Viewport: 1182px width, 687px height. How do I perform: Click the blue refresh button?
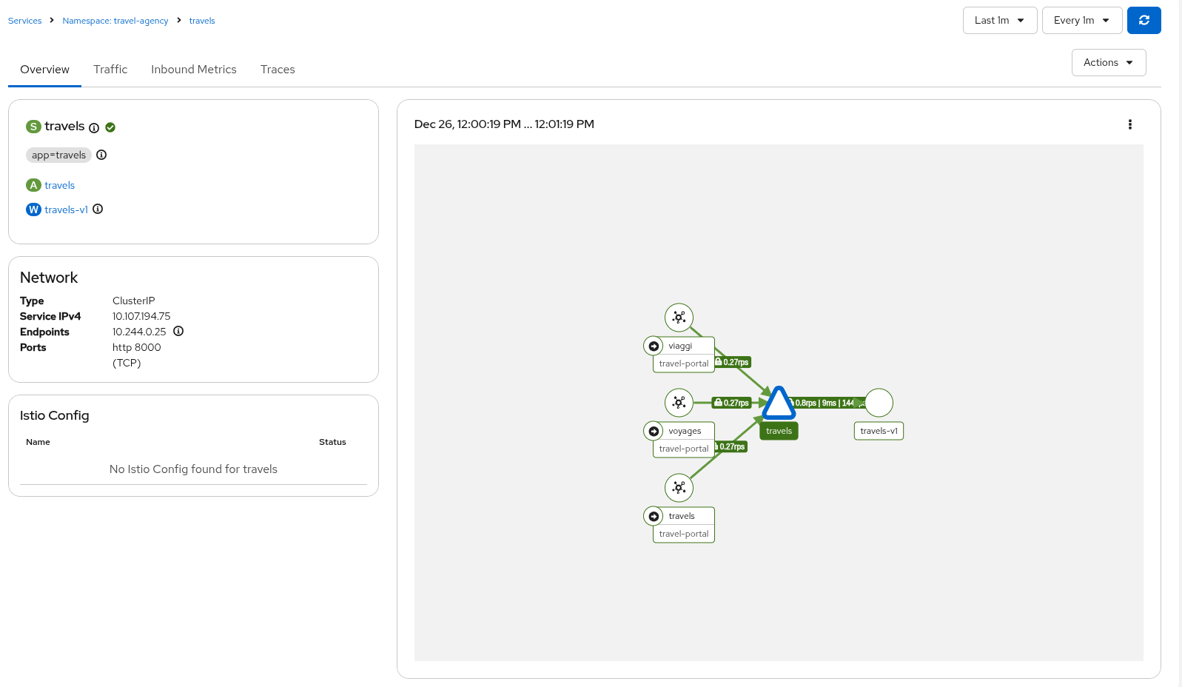(x=1144, y=21)
